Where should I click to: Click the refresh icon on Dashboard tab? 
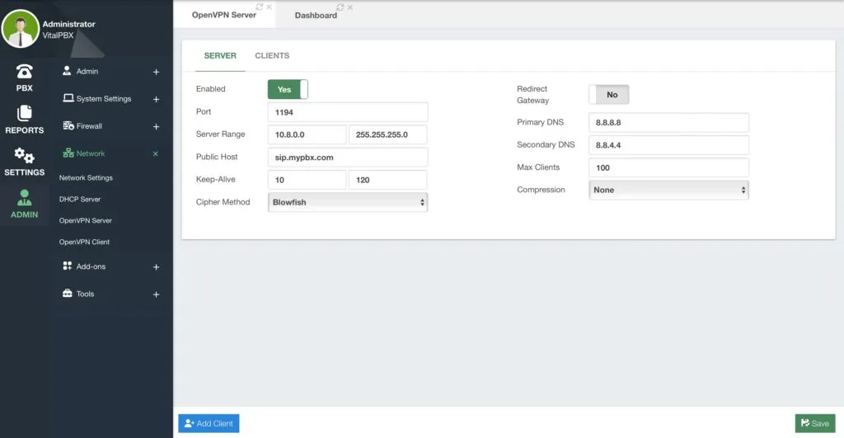(x=340, y=7)
